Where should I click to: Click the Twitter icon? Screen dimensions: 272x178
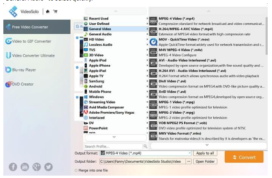click(48, 167)
